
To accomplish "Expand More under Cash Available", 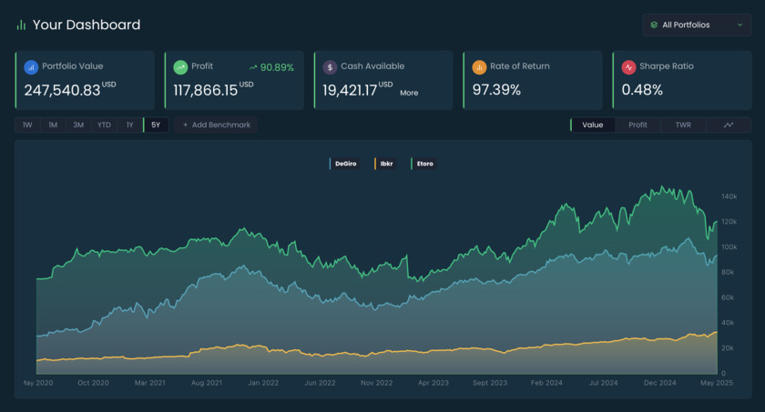I will [409, 93].
